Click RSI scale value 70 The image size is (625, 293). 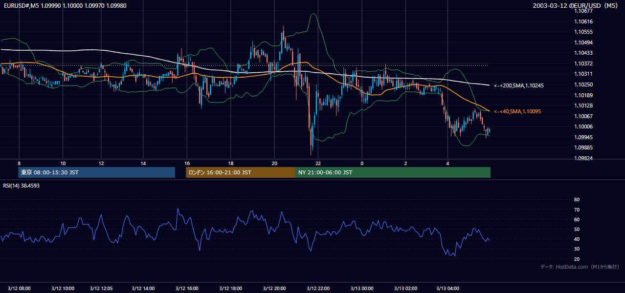(x=577, y=209)
